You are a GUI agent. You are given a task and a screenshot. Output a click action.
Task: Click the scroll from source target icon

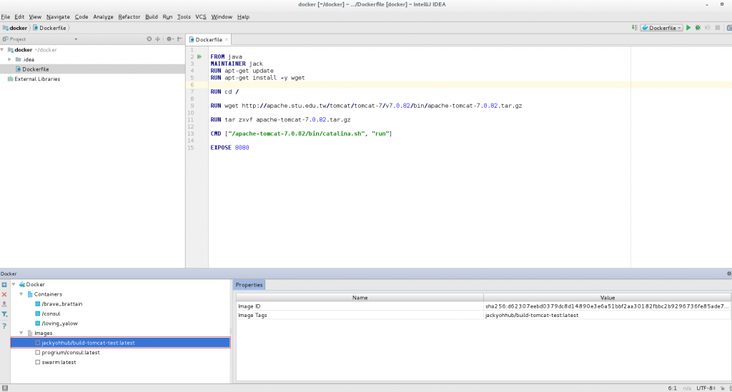pos(149,39)
